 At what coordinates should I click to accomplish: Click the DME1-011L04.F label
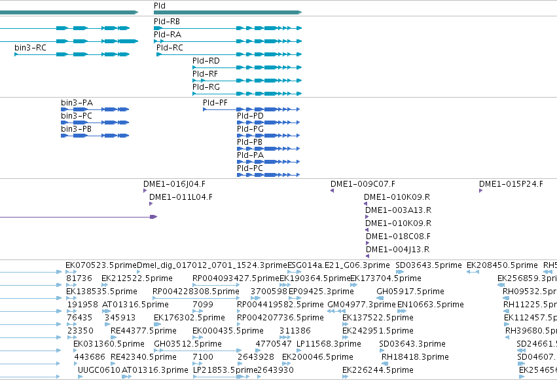click(181, 197)
